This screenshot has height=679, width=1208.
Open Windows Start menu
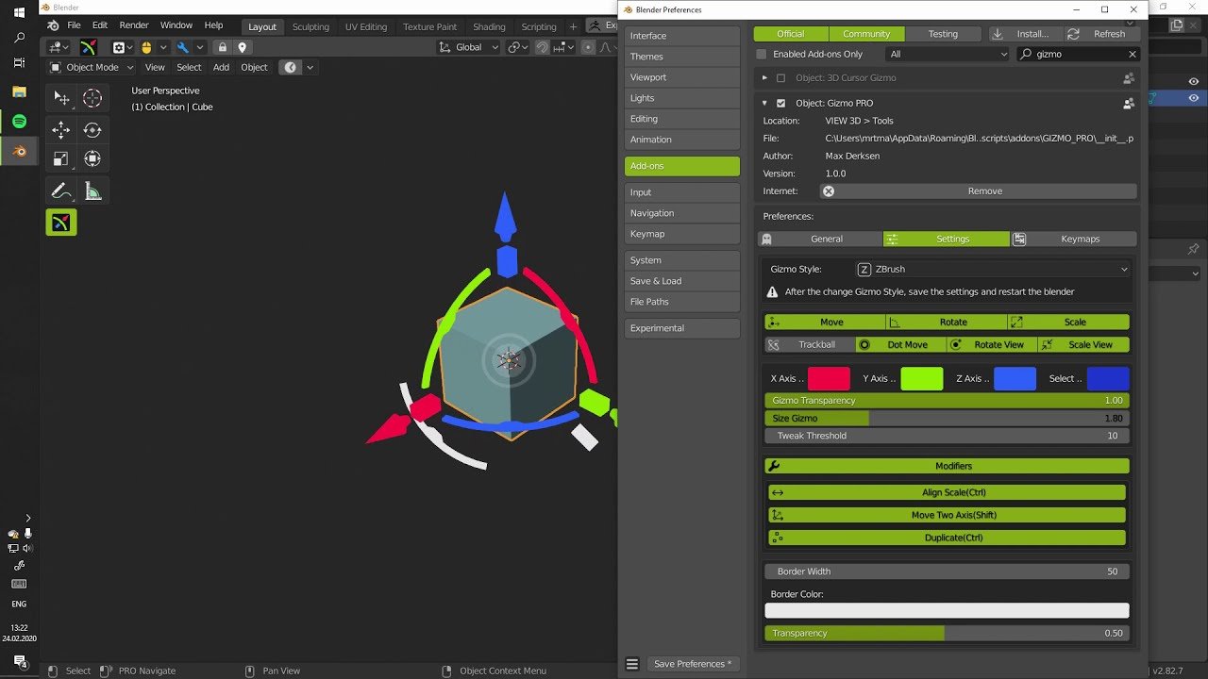pyautogui.click(x=19, y=12)
